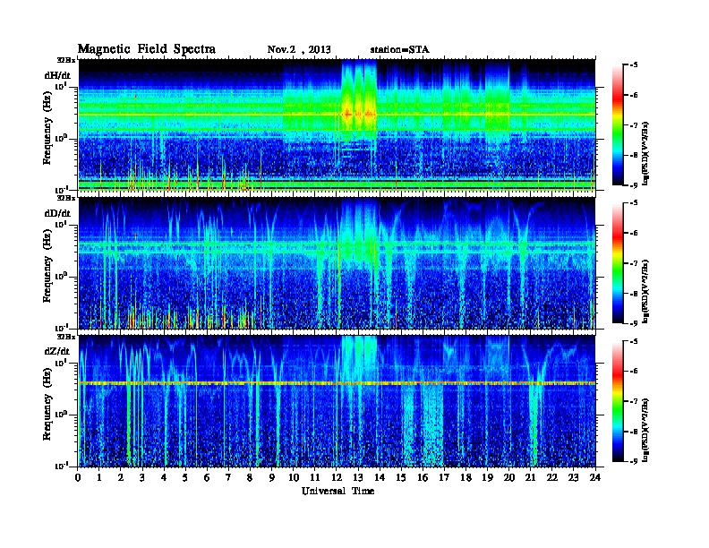Click the dD/dt spectrogram plot area
The width and height of the screenshot is (709, 548).
coord(337,263)
